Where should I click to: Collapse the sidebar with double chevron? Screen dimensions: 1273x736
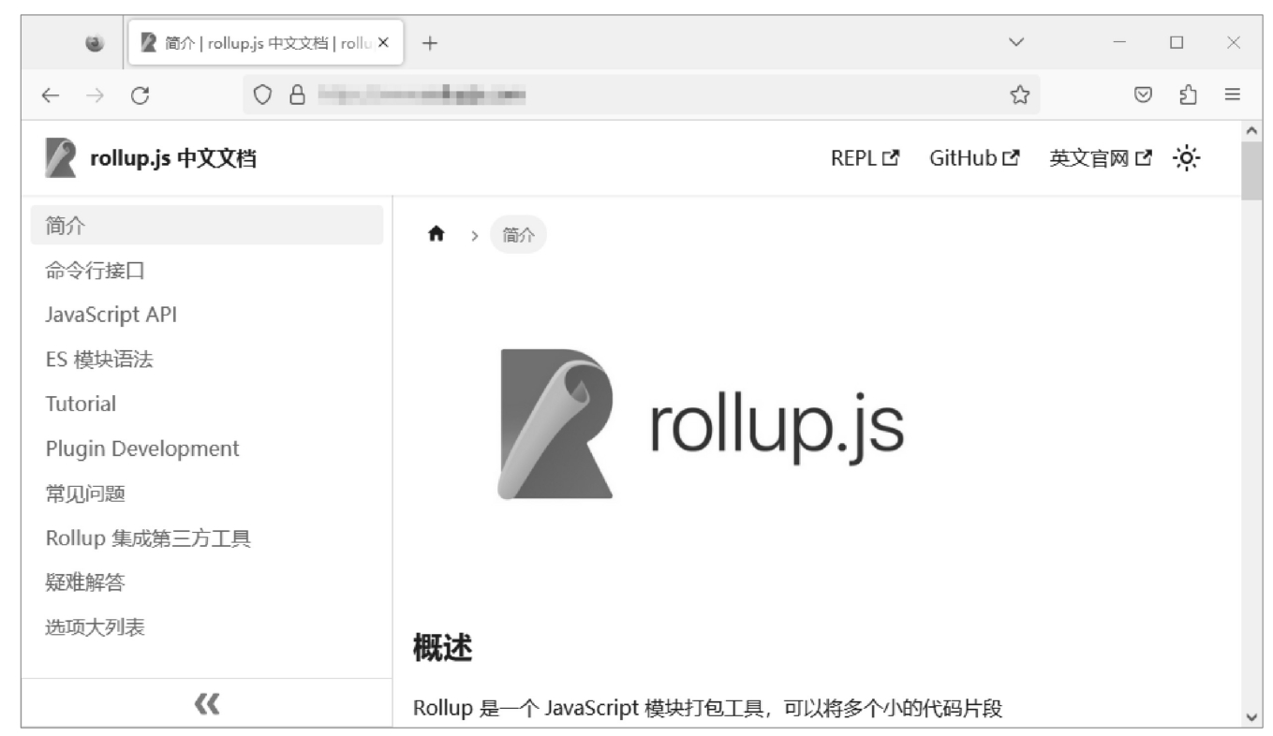point(206,703)
